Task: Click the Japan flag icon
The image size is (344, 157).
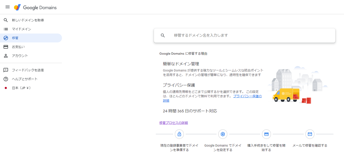Action: [x=6, y=88]
